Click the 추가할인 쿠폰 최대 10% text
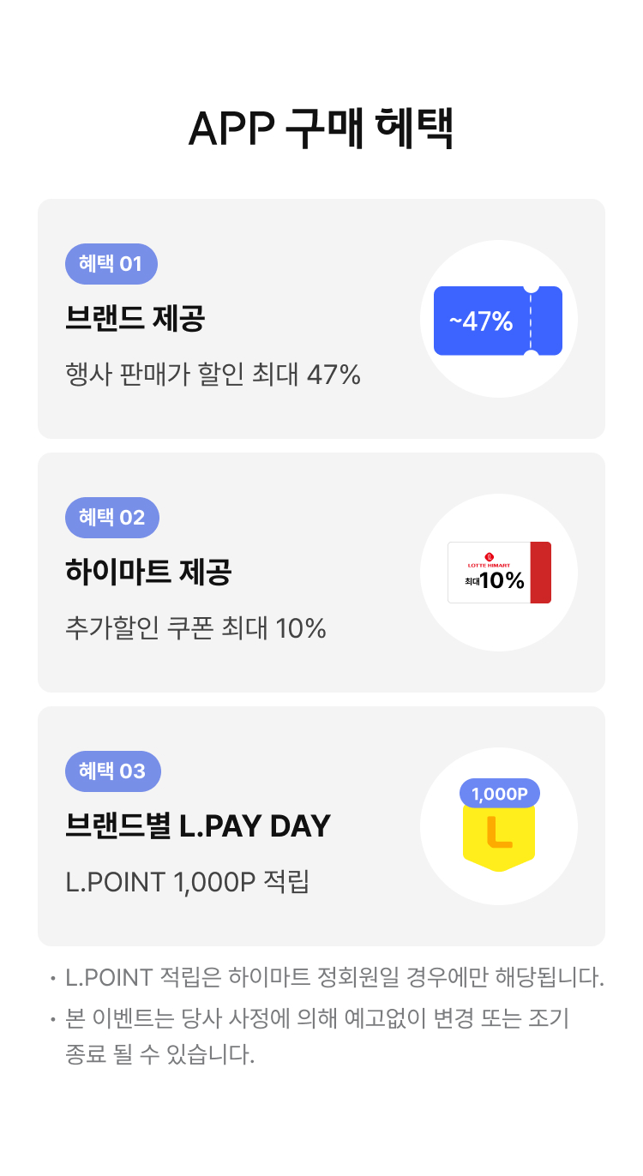The width and height of the screenshot is (643, 1176). pyautogui.click(x=195, y=628)
